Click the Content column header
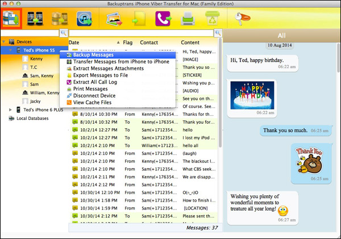Image resolution: width=341 pixels, height=239 pixels. 190,43
